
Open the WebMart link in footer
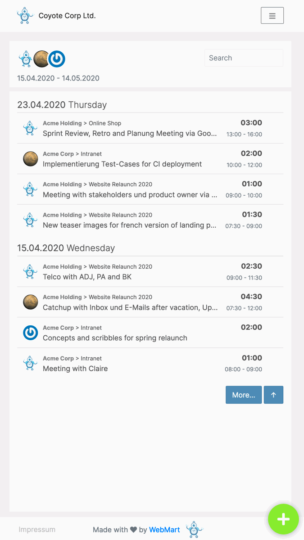tap(164, 530)
